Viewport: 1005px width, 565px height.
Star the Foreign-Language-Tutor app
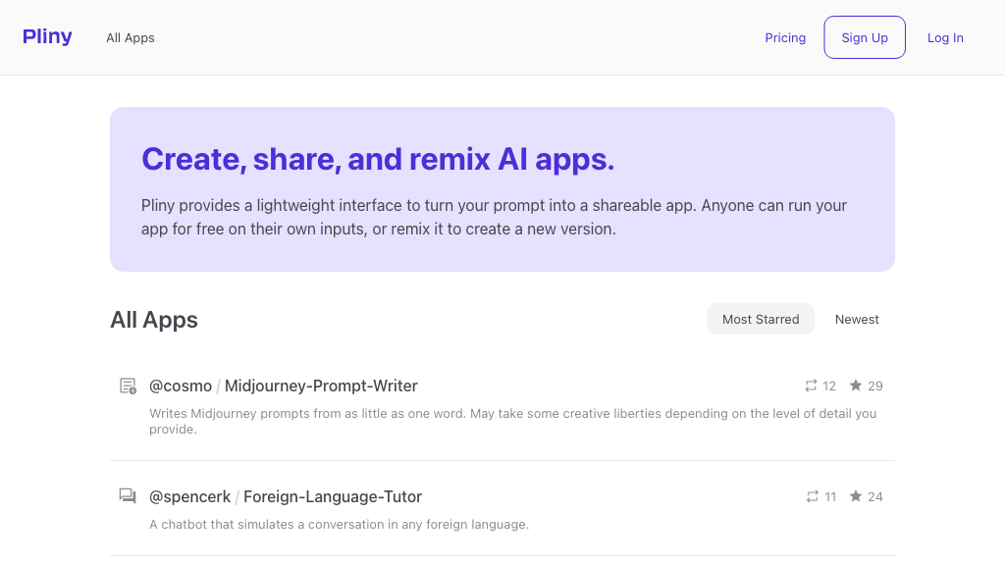click(x=856, y=496)
